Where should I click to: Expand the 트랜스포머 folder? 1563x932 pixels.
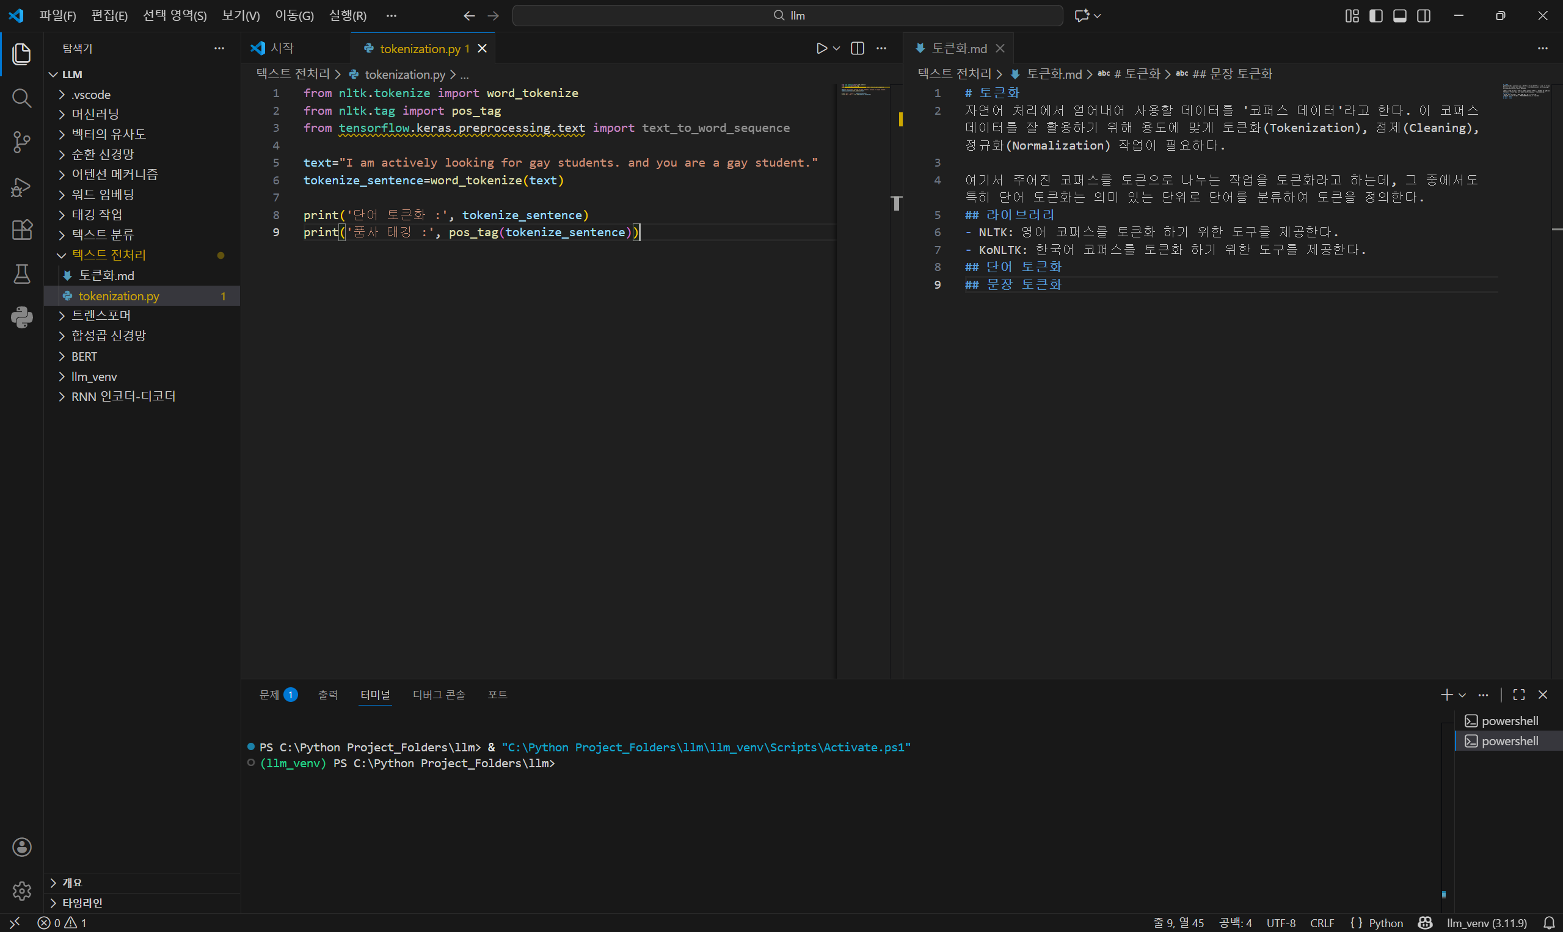101,316
